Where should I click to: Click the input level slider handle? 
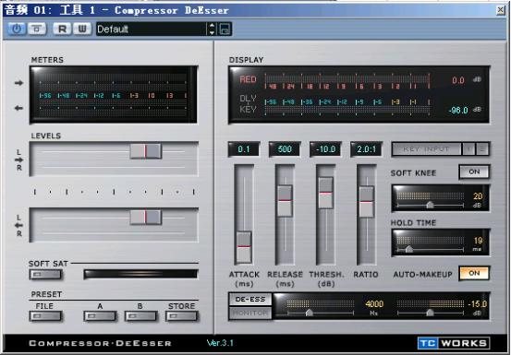145,151
